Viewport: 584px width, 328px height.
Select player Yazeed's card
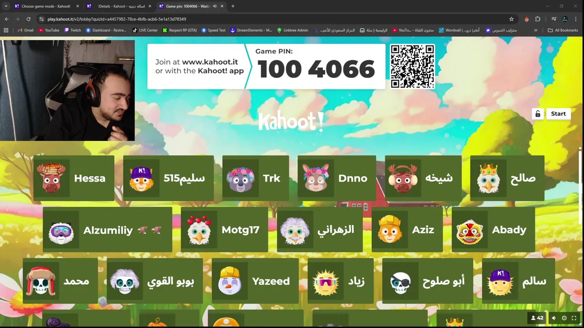point(255,281)
